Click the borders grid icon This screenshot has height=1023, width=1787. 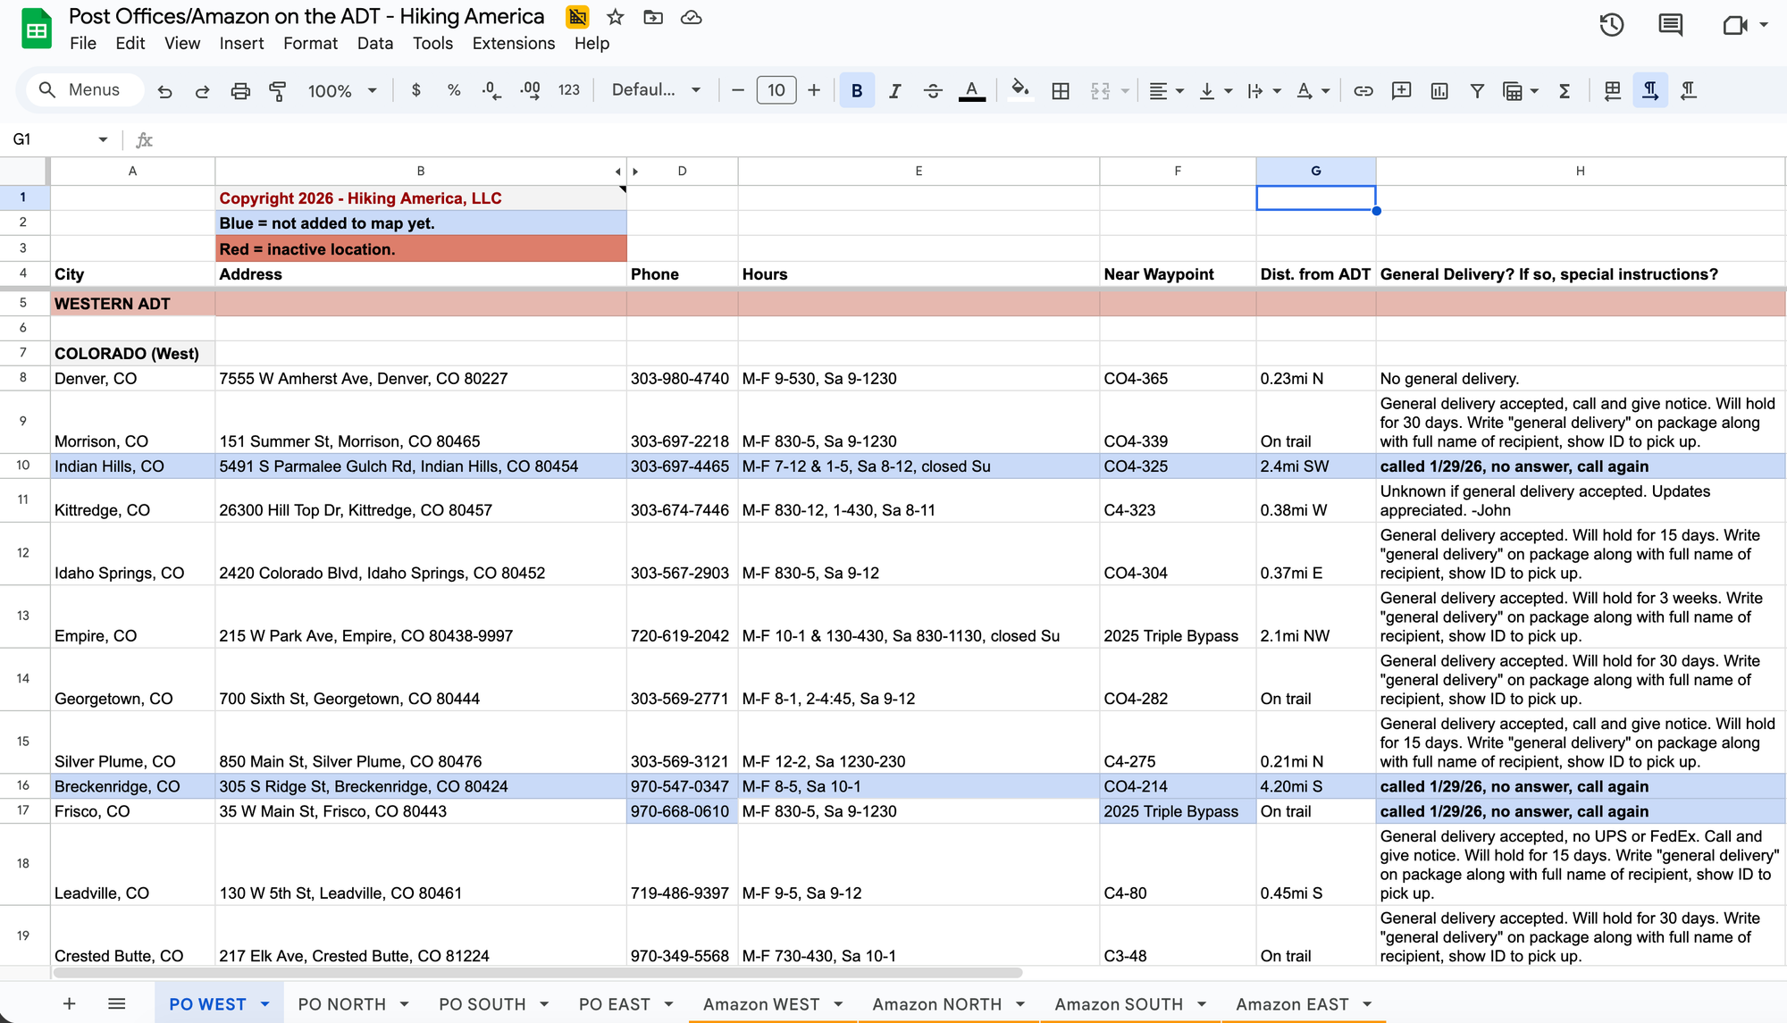tap(1061, 90)
